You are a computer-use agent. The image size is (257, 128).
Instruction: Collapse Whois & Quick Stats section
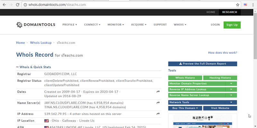click(17, 67)
